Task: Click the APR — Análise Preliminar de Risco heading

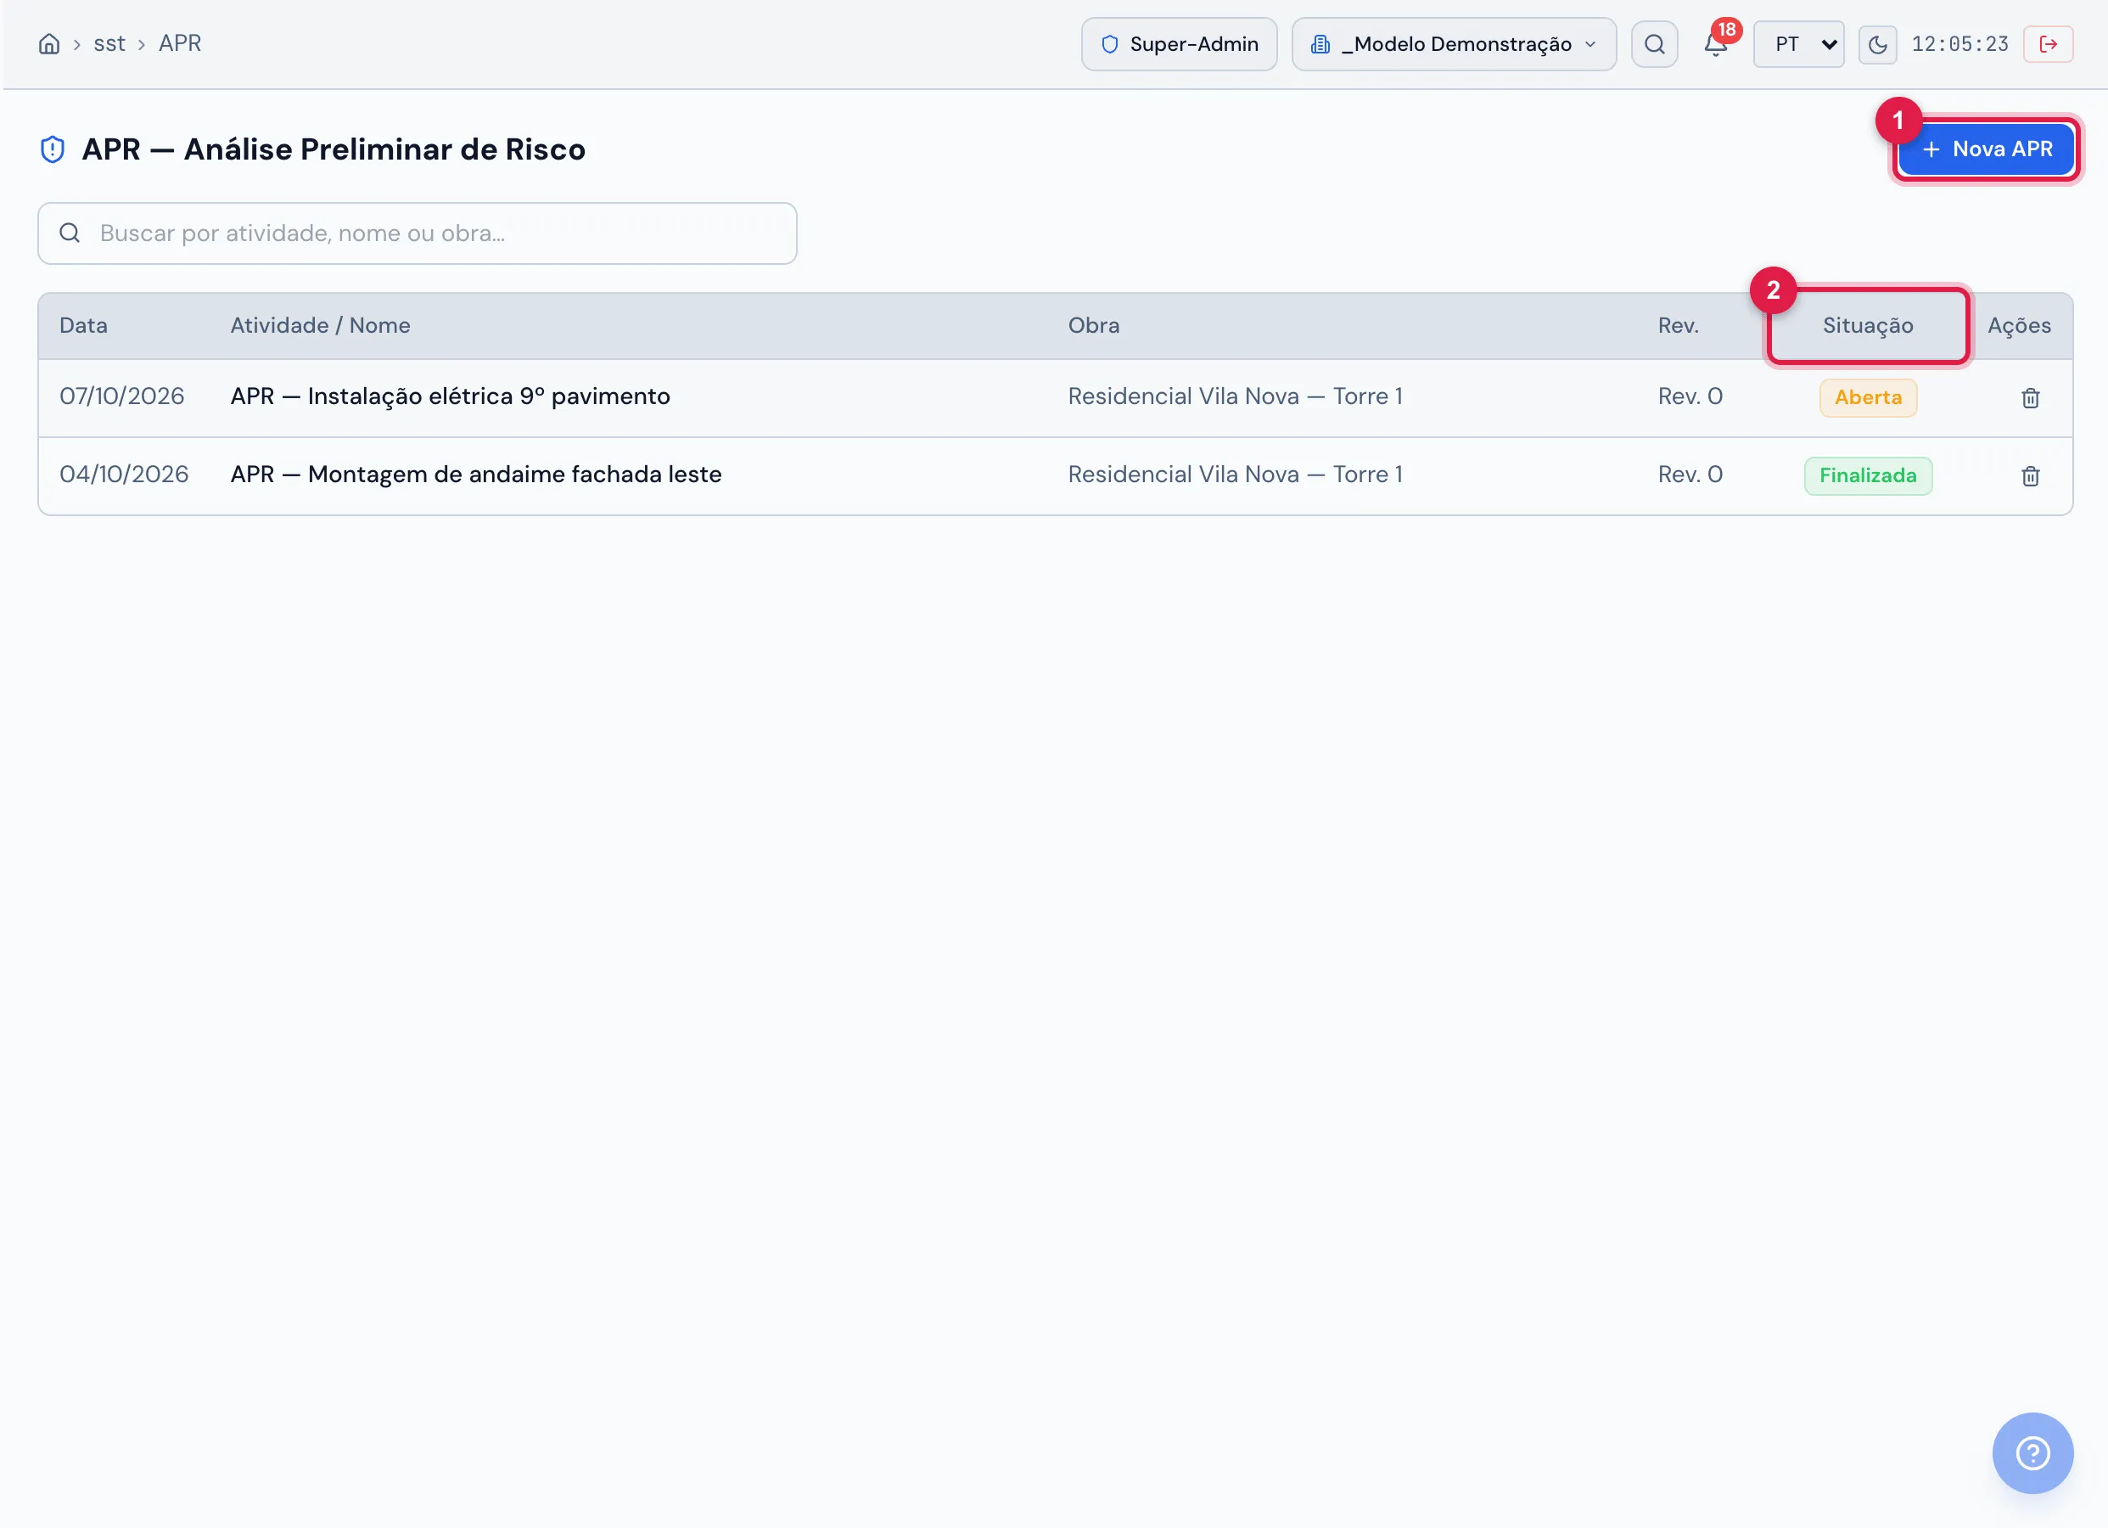Action: pos(334,149)
